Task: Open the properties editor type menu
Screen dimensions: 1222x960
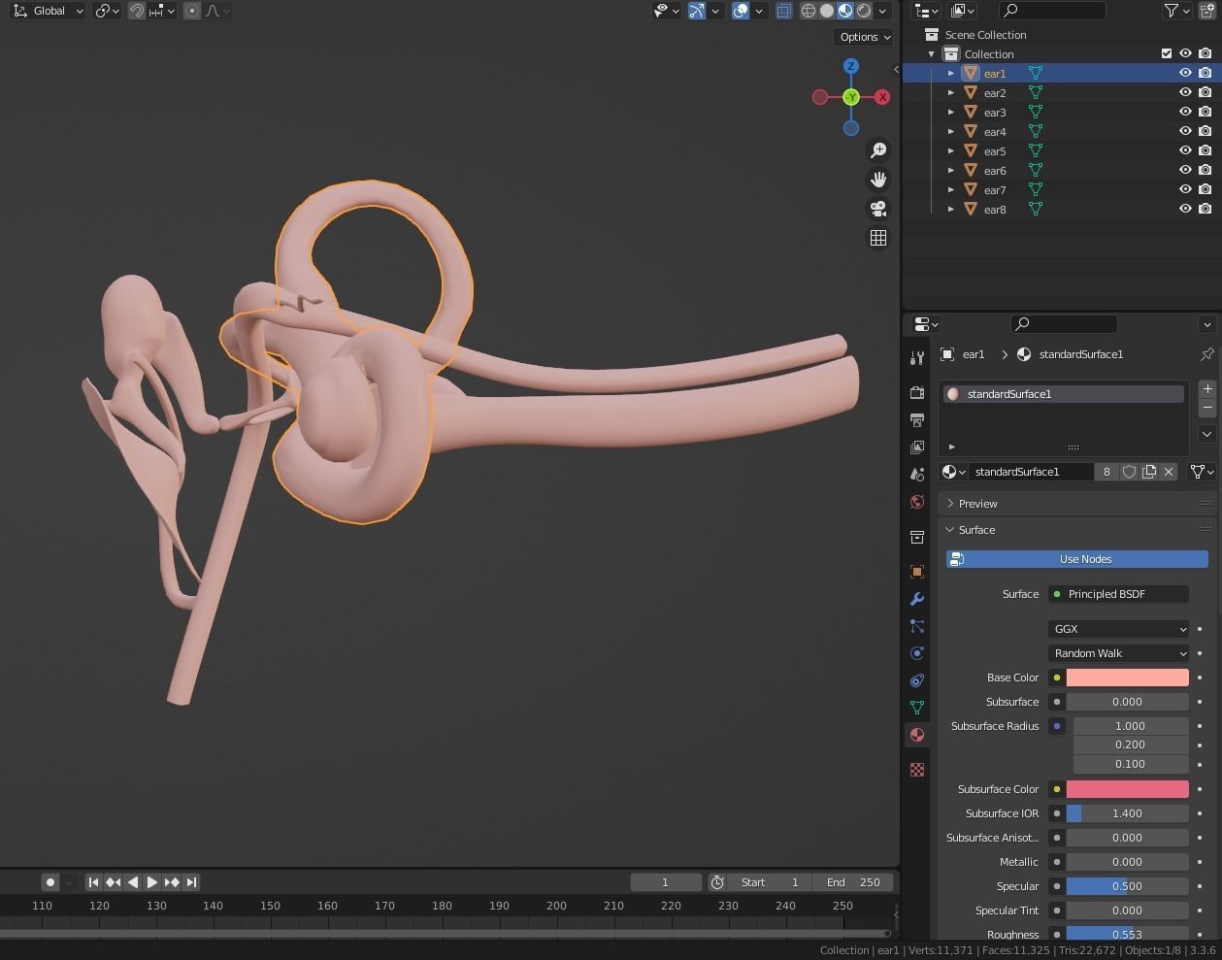Action: coord(927,323)
